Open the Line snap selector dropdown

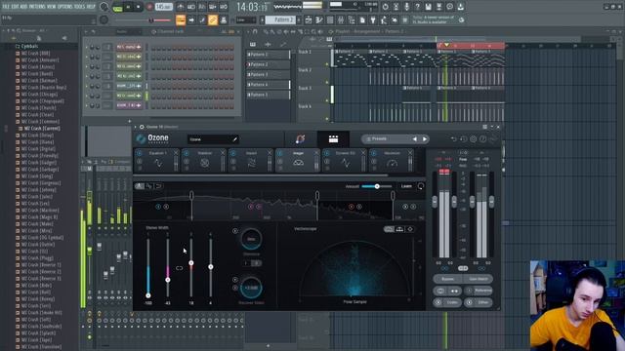pyautogui.click(x=245, y=19)
